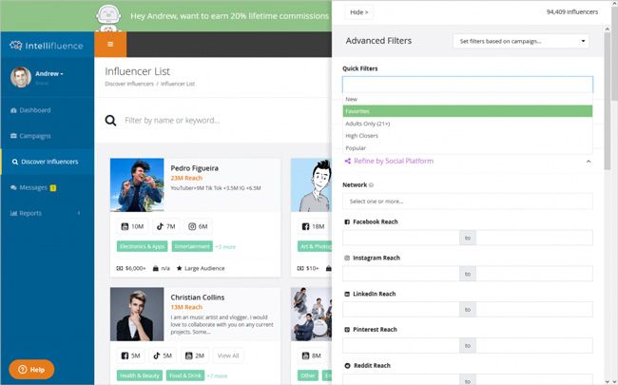
Task: Click the Pinterest Reach minimum field
Action: tap(401, 346)
